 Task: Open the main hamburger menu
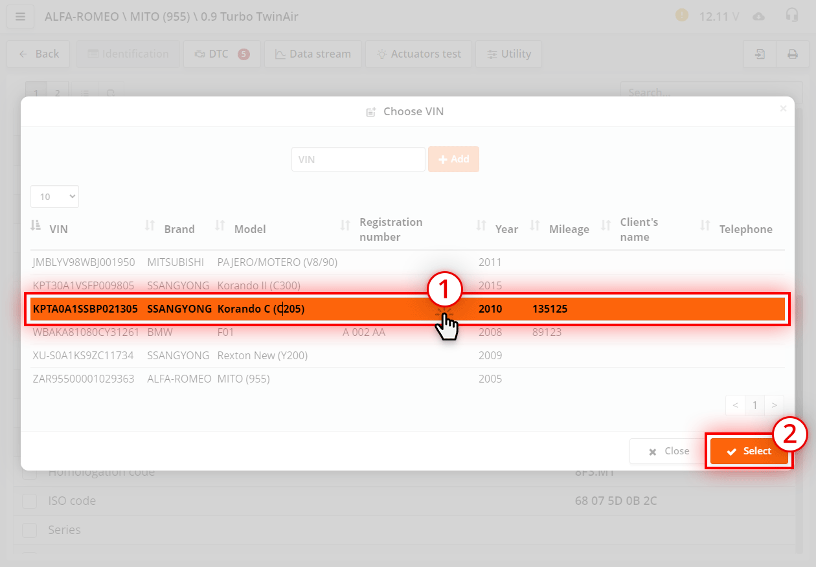(x=20, y=16)
